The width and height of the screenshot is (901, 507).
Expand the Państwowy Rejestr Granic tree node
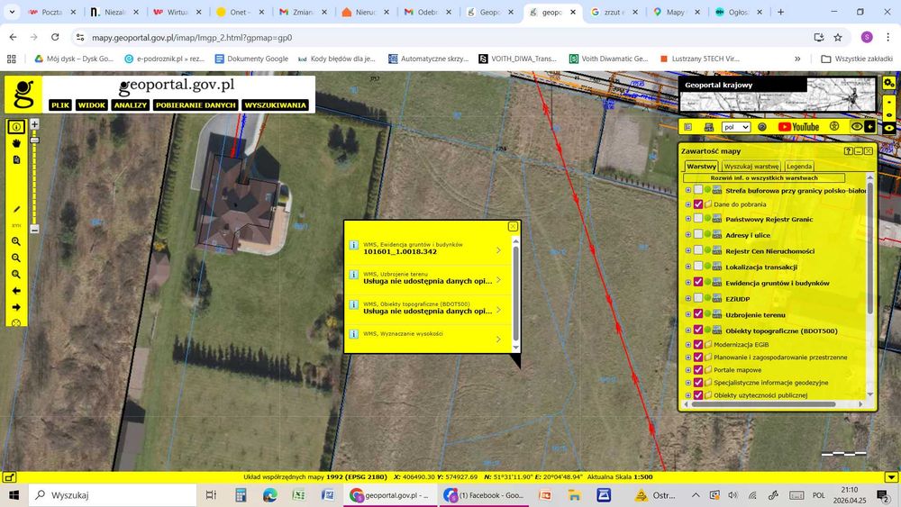(x=687, y=219)
